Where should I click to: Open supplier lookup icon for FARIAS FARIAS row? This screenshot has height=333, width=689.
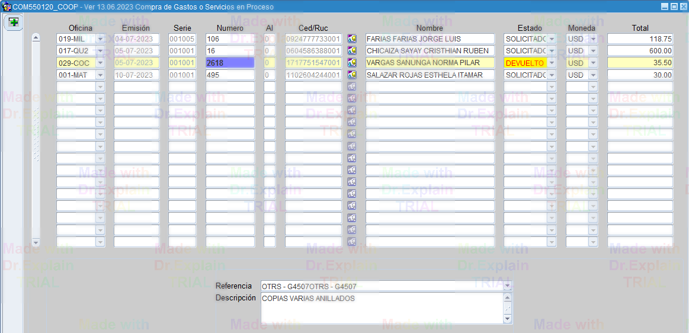(x=352, y=39)
